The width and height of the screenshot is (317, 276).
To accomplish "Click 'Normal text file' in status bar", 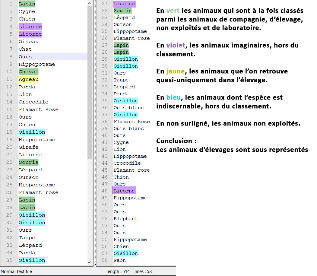I will [16, 271].
